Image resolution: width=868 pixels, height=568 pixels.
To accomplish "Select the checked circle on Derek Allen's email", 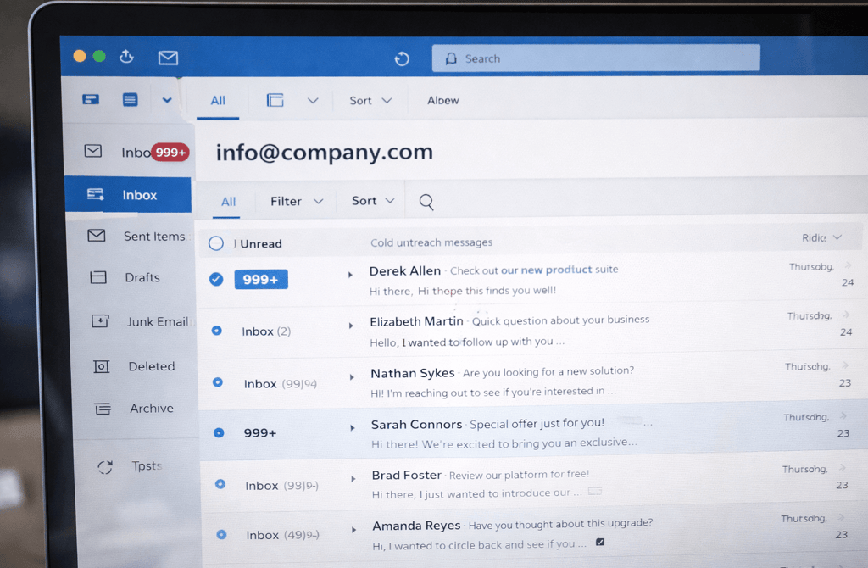I will [216, 278].
